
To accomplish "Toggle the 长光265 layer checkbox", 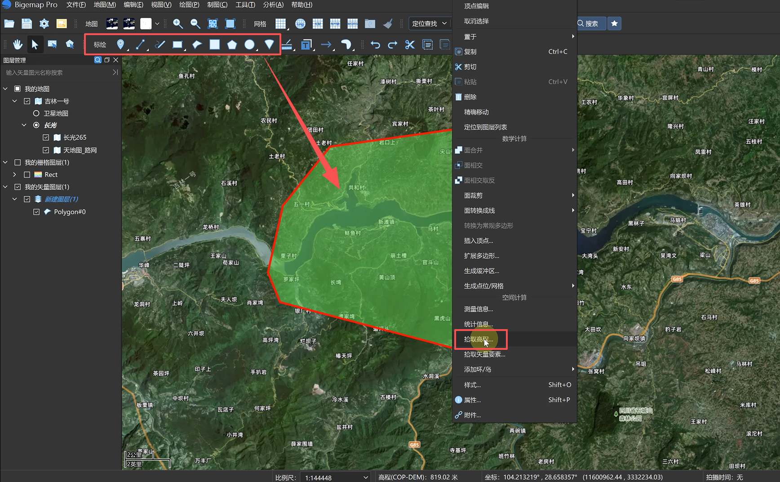I will pyautogui.click(x=46, y=138).
